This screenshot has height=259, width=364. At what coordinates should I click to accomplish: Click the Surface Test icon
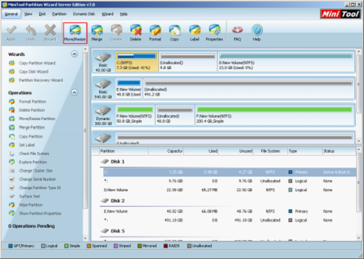coord(12,196)
